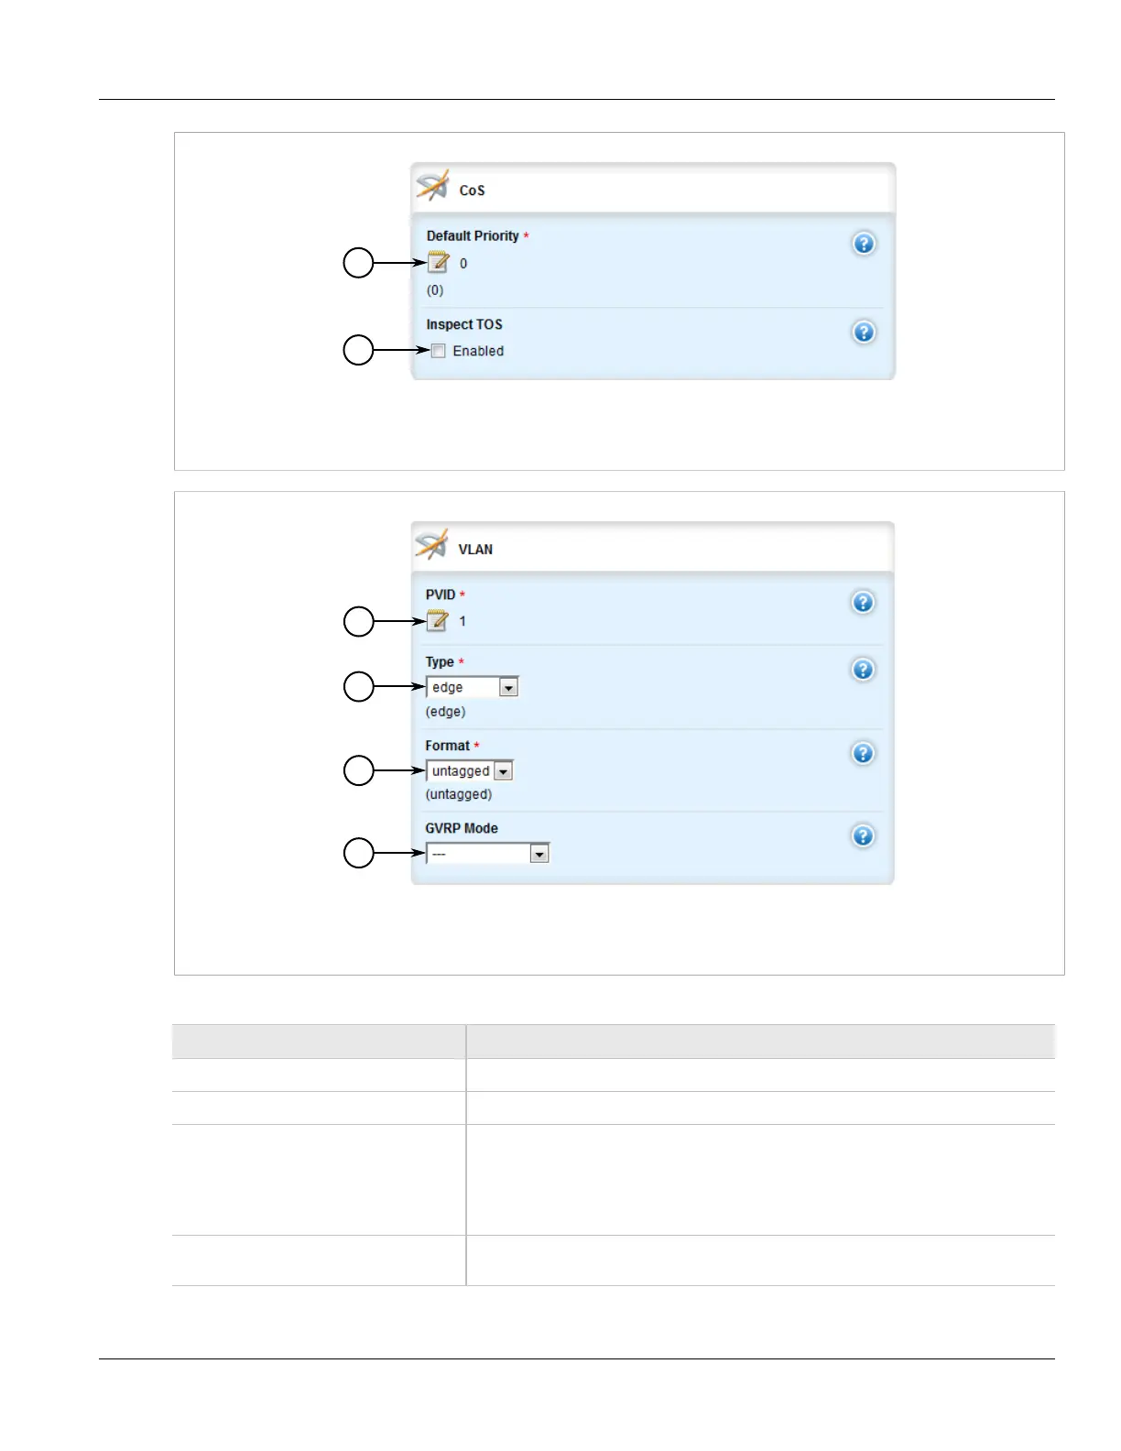Click the CoS panel title
Viewport: 1121px width, 1451px height.
(472, 191)
